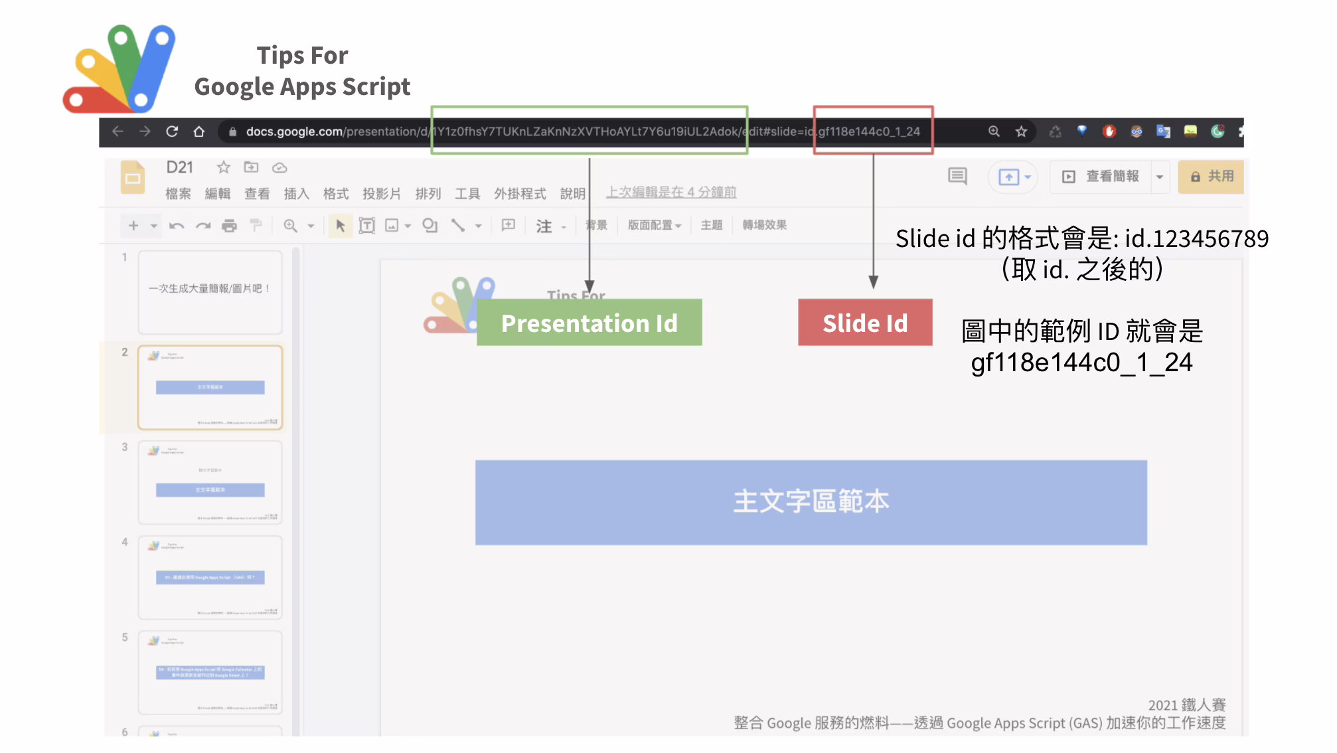Add a comment with the toolbar icon
This screenshot has height=753, width=1337.
[508, 225]
